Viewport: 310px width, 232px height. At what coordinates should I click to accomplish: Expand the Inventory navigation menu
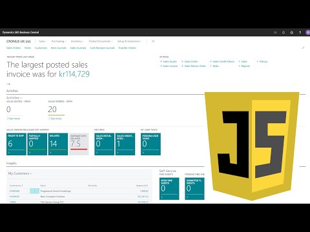coord(77,41)
